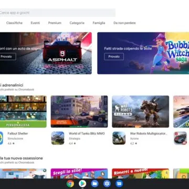Open Fallout Shelter screenshot thumbnail

23,111
